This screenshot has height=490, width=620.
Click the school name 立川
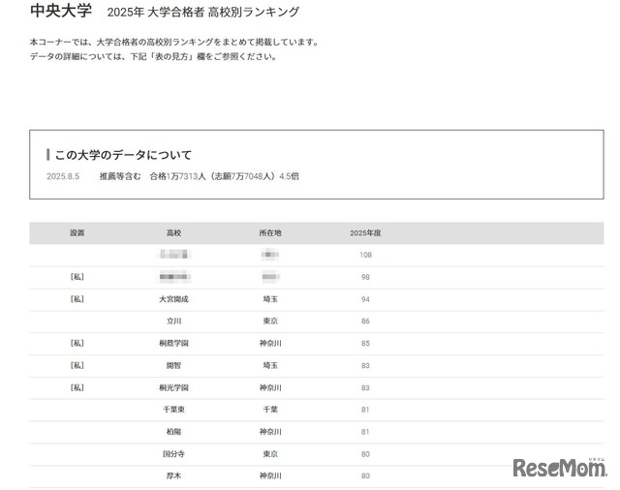coord(173,321)
